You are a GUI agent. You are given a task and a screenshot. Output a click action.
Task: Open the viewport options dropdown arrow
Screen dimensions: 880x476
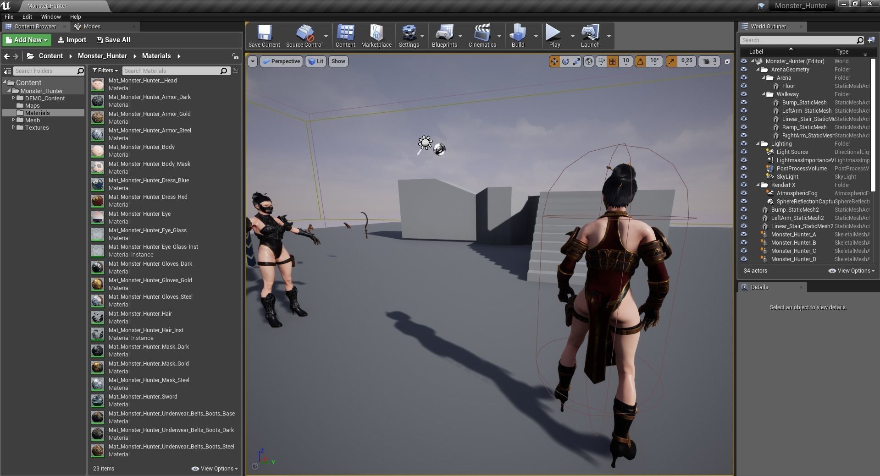click(253, 61)
